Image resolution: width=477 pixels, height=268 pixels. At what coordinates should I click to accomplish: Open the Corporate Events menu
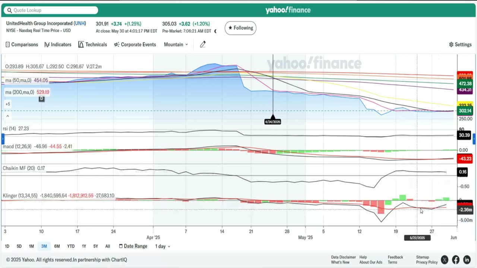(x=135, y=44)
